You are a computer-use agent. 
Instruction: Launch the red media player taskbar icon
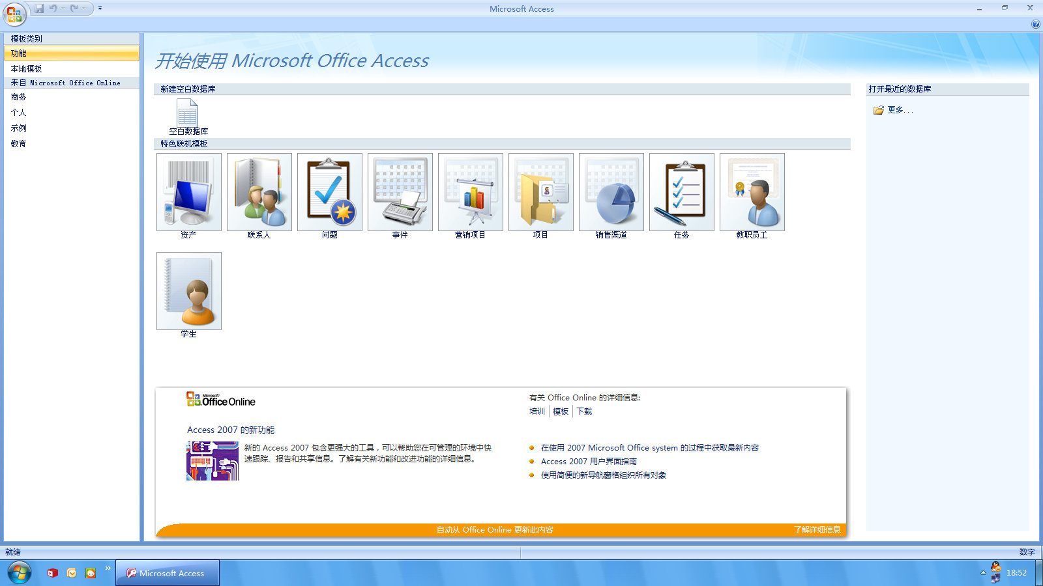click(x=53, y=573)
